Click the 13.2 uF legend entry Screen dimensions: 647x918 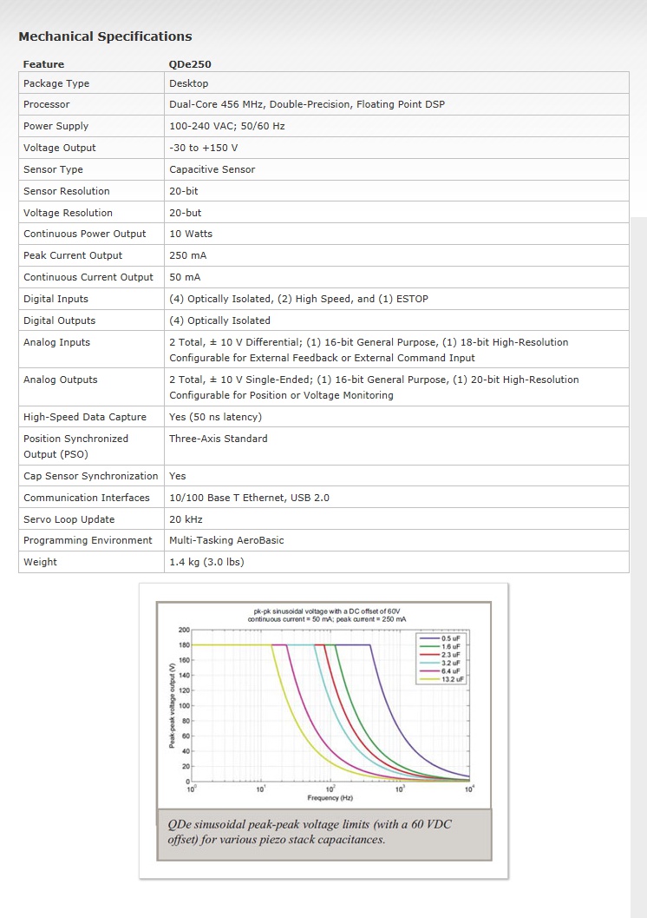click(x=442, y=680)
